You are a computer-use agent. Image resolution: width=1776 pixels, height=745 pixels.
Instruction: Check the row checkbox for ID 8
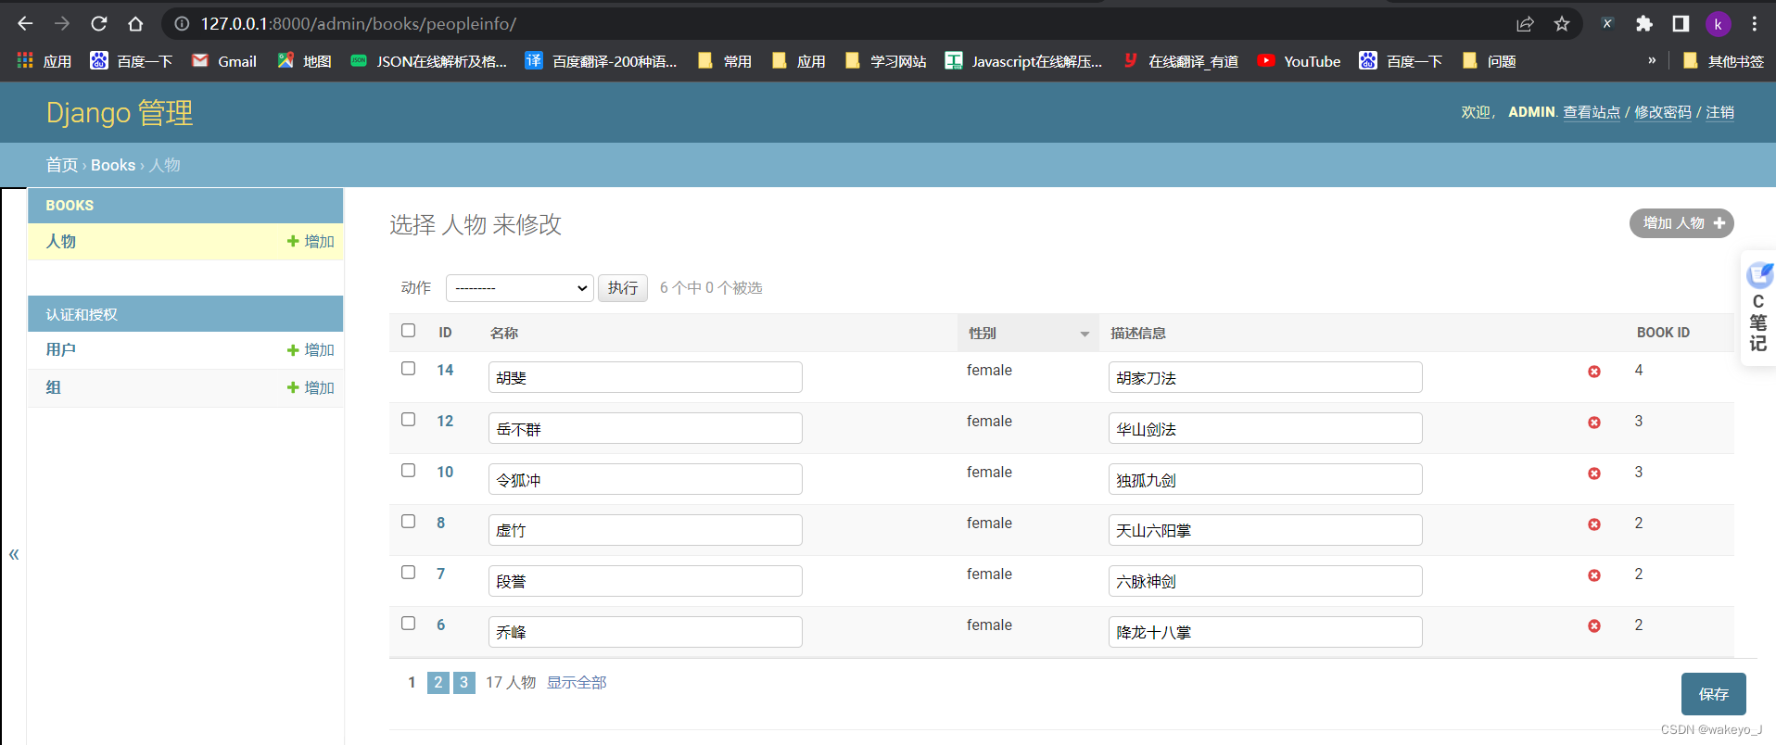pyautogui.click(x=408, y=521)
